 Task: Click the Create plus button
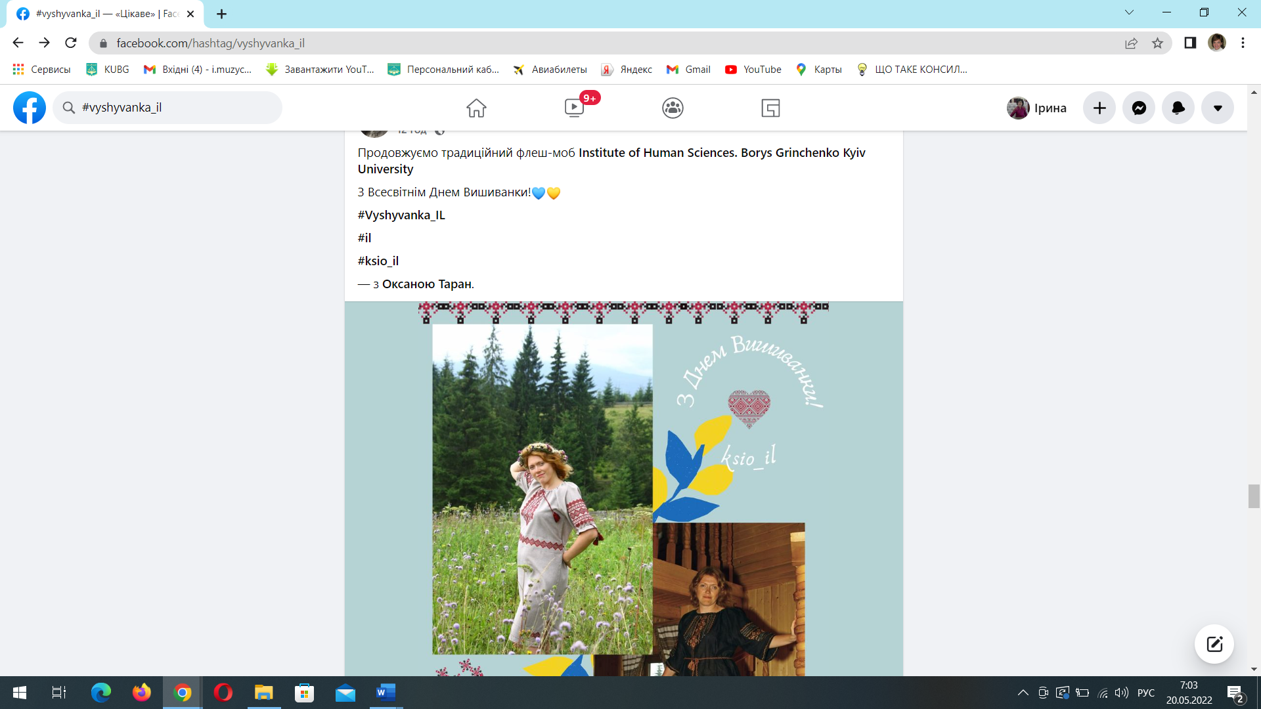tap(1099, 108)
